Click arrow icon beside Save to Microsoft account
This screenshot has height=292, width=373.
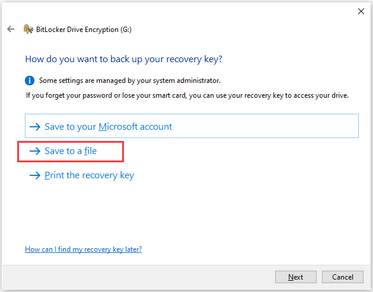[35, 127]
